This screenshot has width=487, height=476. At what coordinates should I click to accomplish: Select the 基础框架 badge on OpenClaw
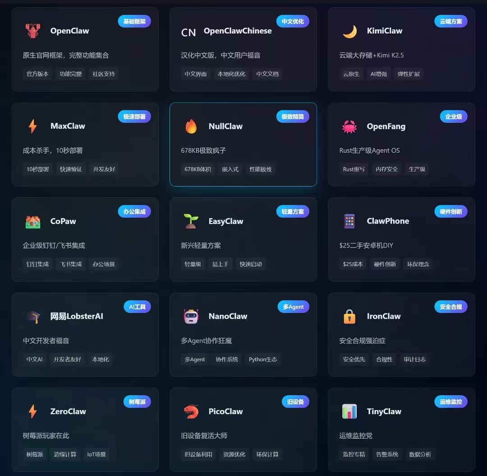(134, 21)
